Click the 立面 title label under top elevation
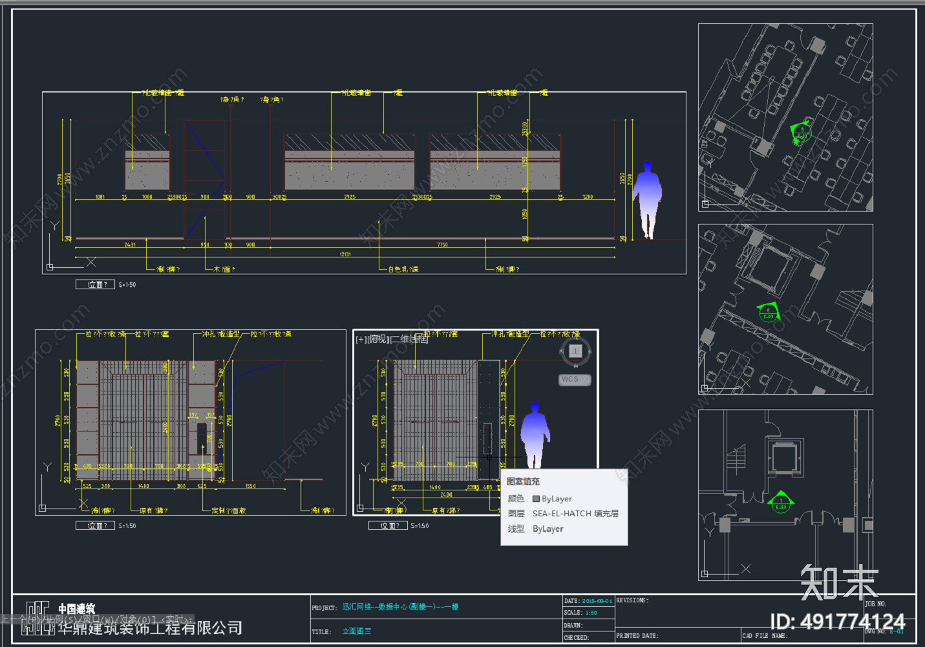The height and width of the screenshot is (647, 925). [96, 285]
